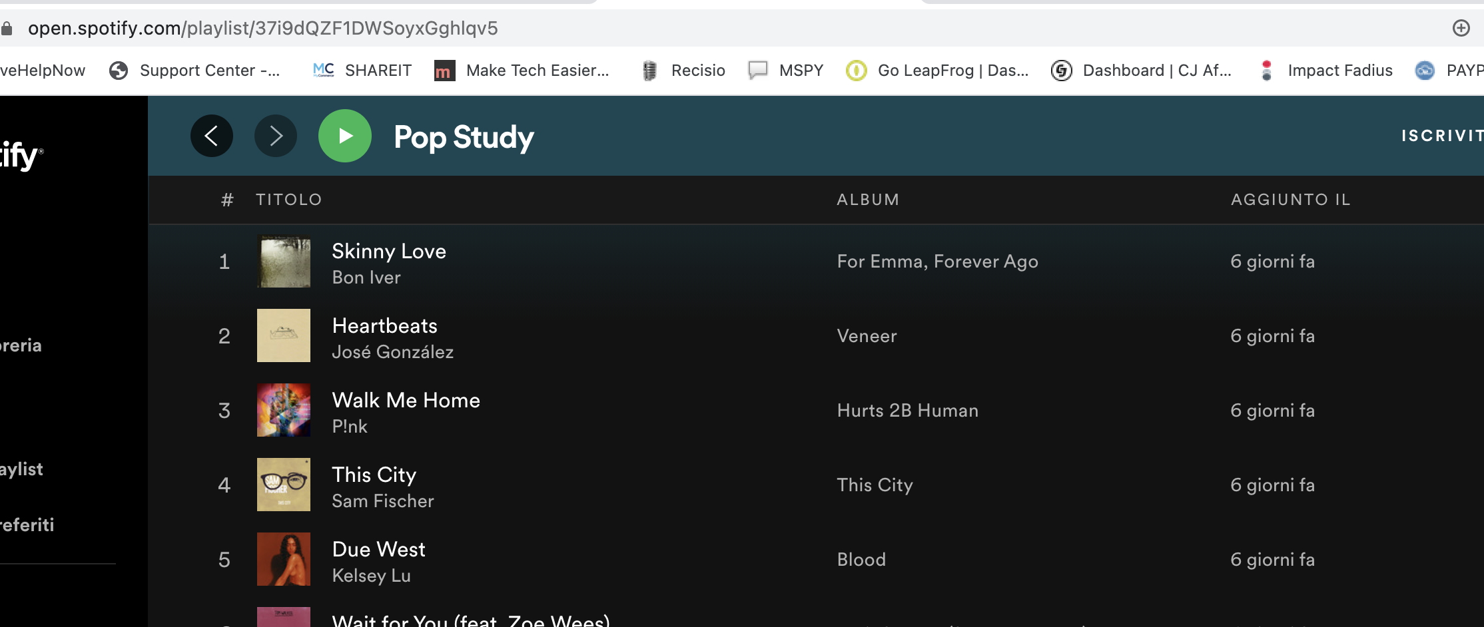Select the Due West track title
This screenshot has width=1484, height=627.
pyautogui.click(x=378, y=549)
